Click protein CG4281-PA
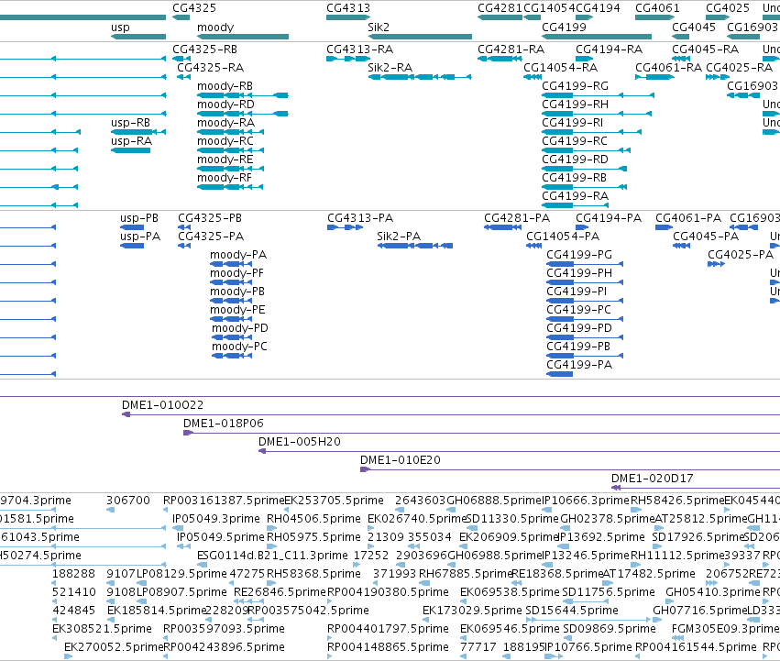Image resolution: width=780 pixels, height=661 pixels. 517,218
